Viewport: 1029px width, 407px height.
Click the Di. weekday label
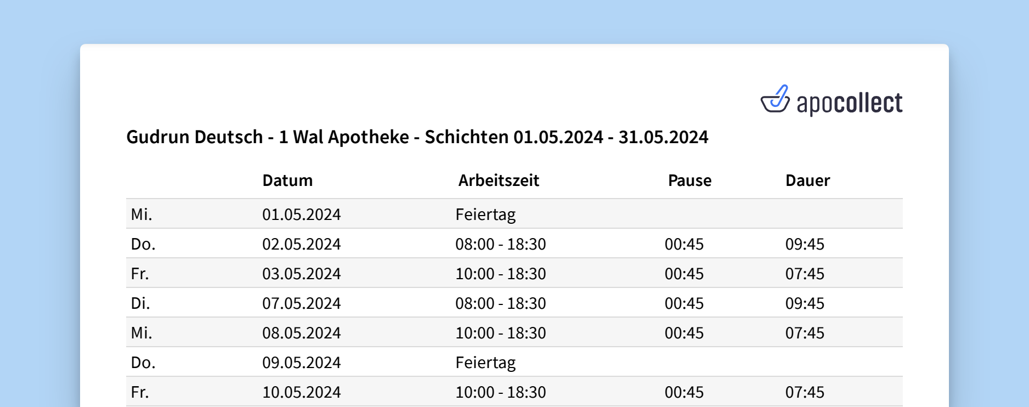[x=140, y=303]
